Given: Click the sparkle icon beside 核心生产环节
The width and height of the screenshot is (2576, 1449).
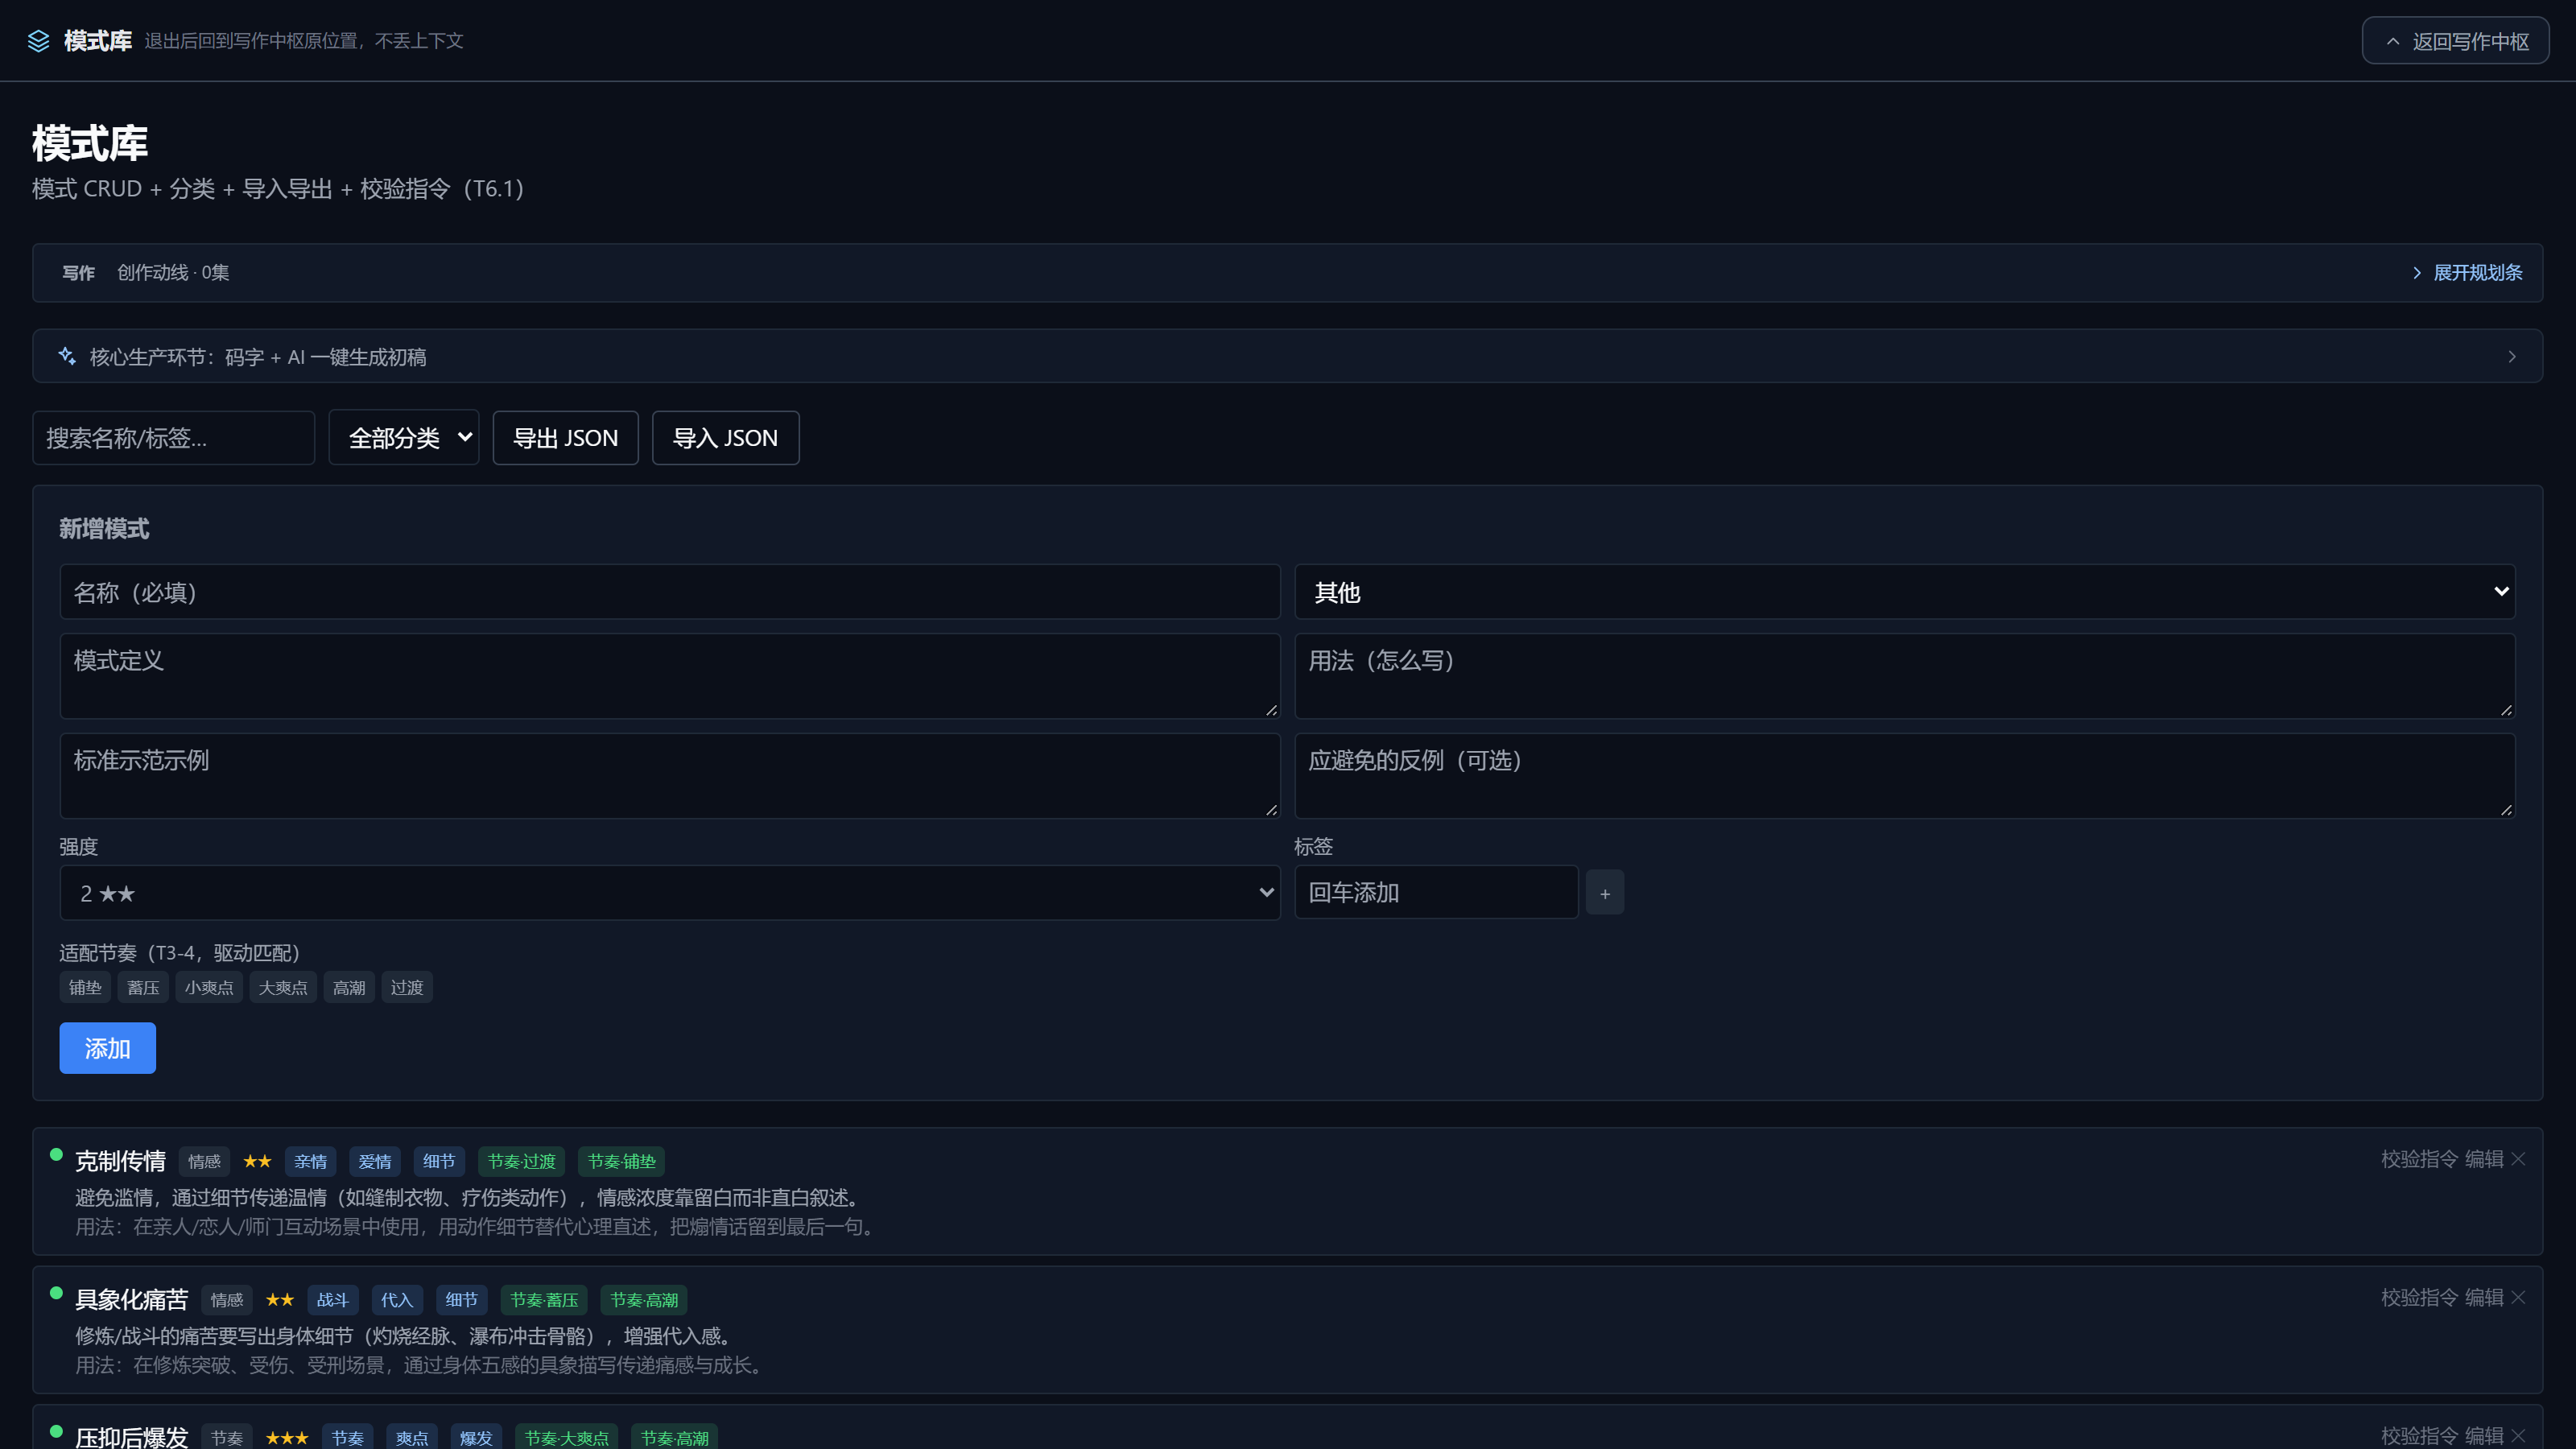Looking at the screenshot, I should point(67,356).
